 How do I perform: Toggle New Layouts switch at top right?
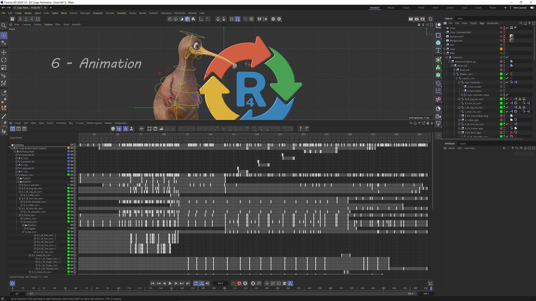(x=532, y=8)
